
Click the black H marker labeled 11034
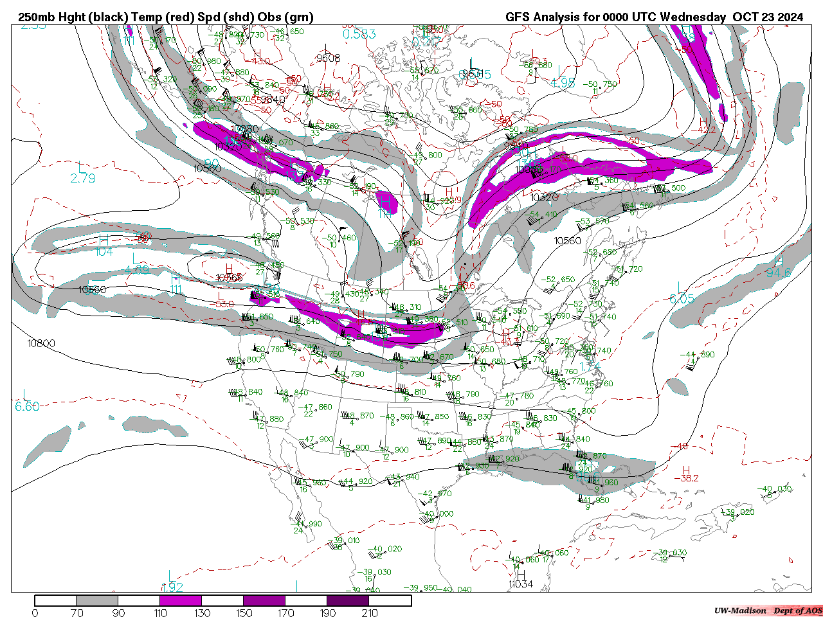(x=520, y=575)
